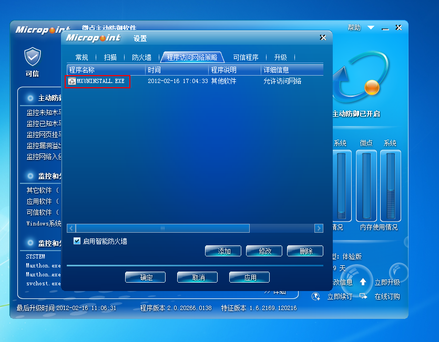Screen dimensions: 439x342
Task: Click the 修改 button
Action: coord(264,251)
